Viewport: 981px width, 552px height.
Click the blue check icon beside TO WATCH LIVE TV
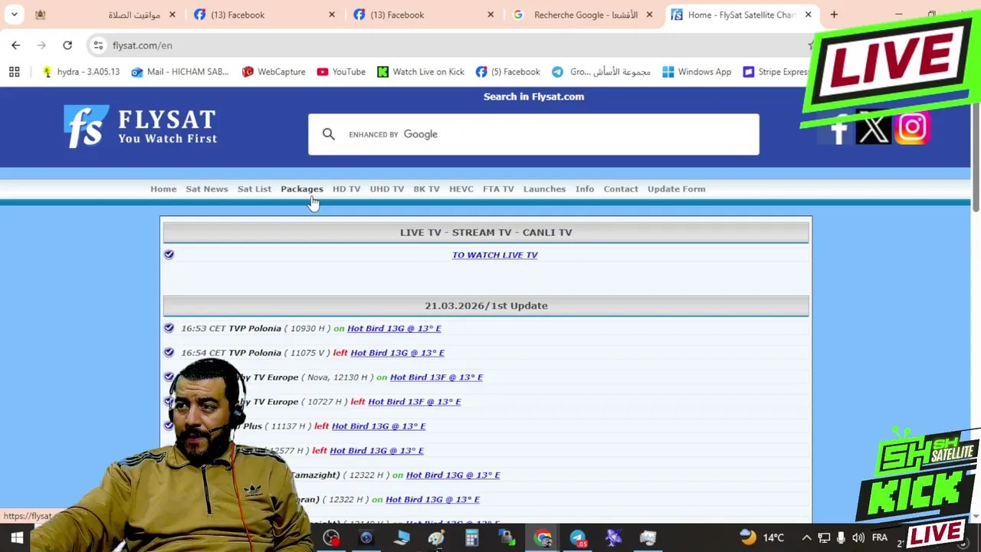coord(169,255)
